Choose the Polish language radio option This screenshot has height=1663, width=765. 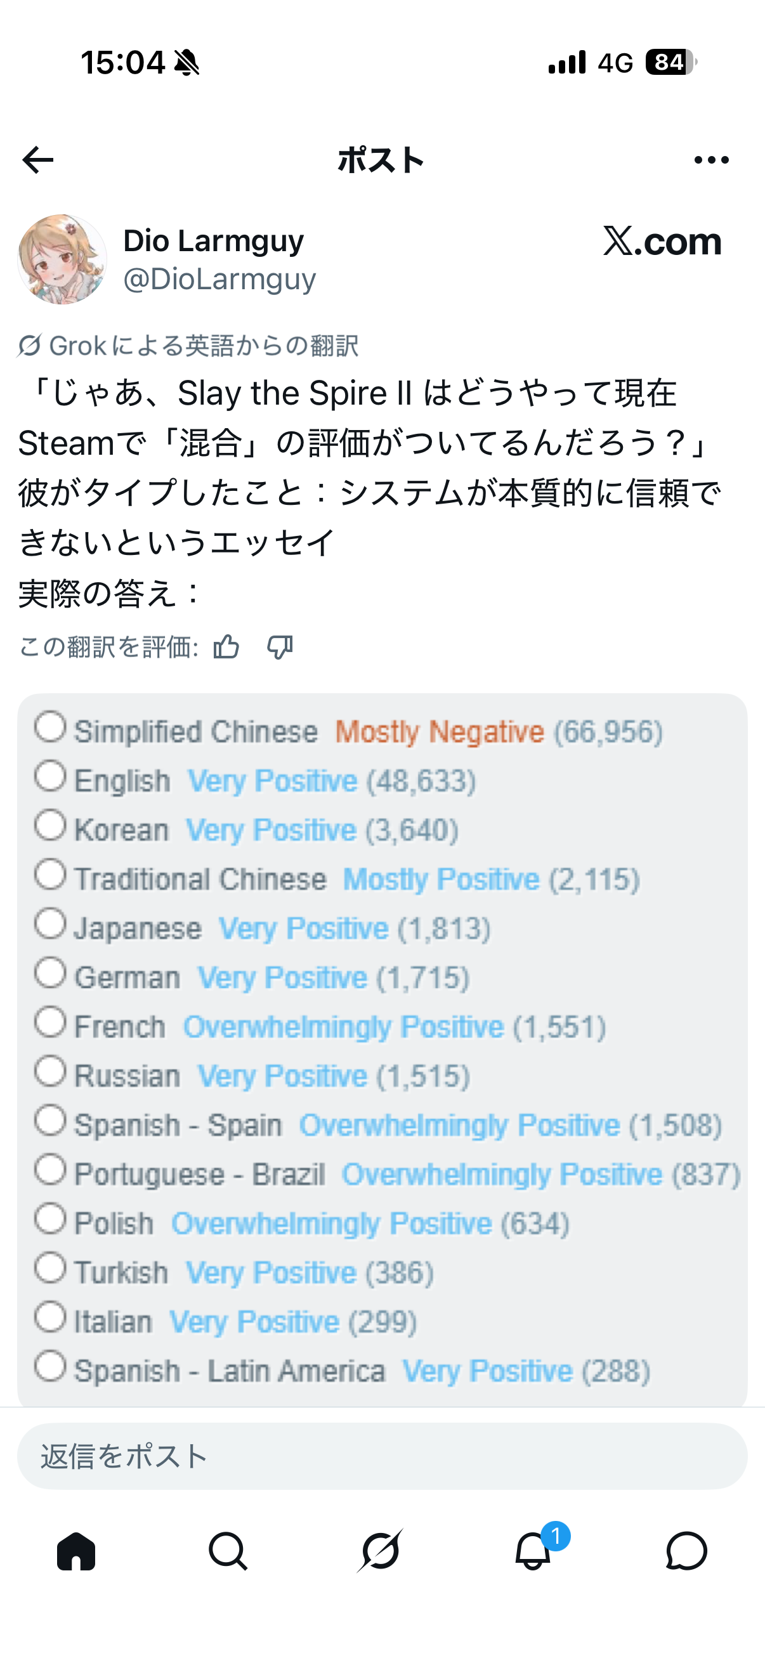50,1219
